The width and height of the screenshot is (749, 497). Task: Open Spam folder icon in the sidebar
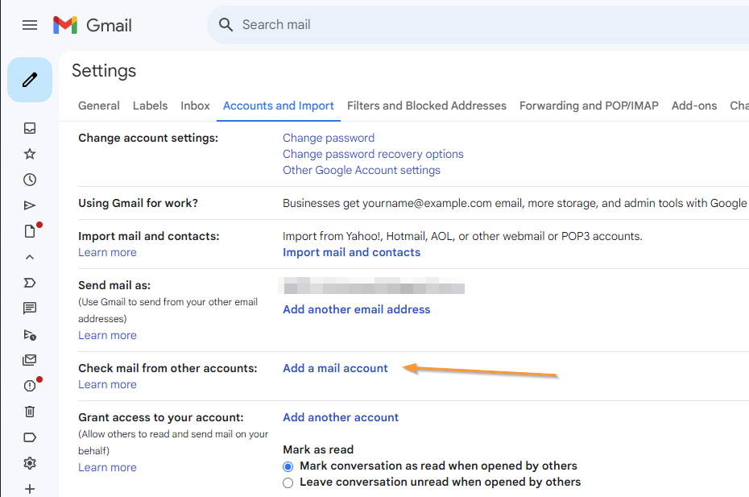(x=30, y=386)
